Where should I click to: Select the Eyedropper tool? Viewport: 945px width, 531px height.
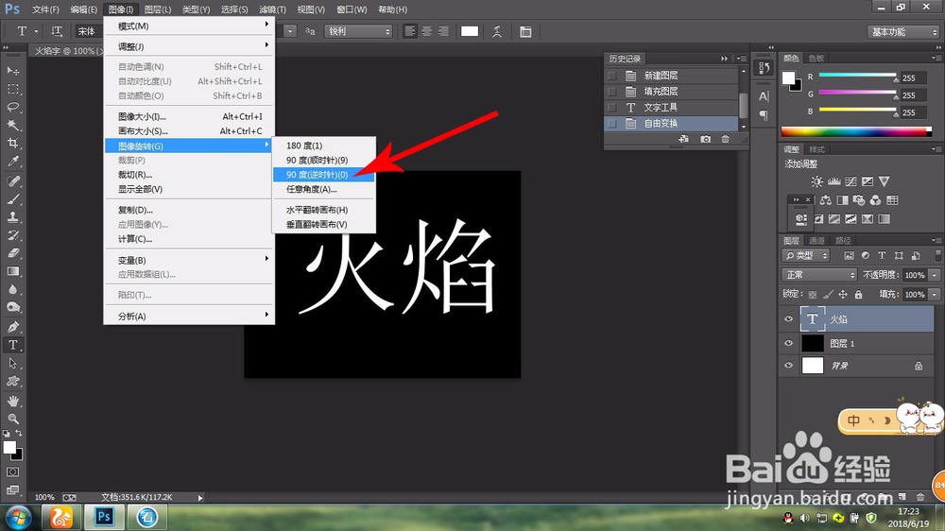click(x=12, y=162)
